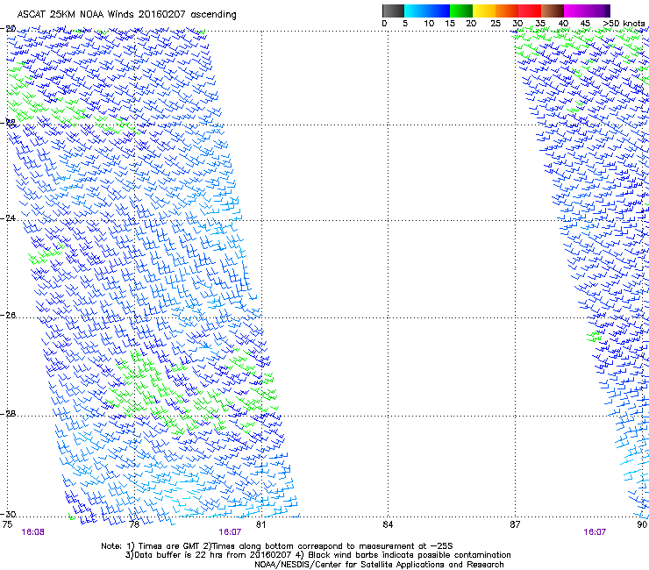The image size is (649, 570).
Task: Click the 'NOAA/NESDIS/Center for Satellite Applications and Research' credit
Action: tap(379, 565)
